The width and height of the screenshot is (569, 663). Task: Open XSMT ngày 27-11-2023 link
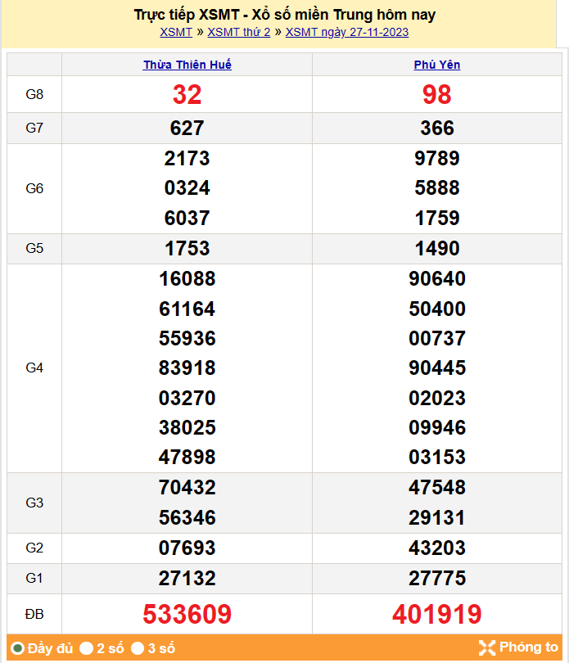pos(347,33)
